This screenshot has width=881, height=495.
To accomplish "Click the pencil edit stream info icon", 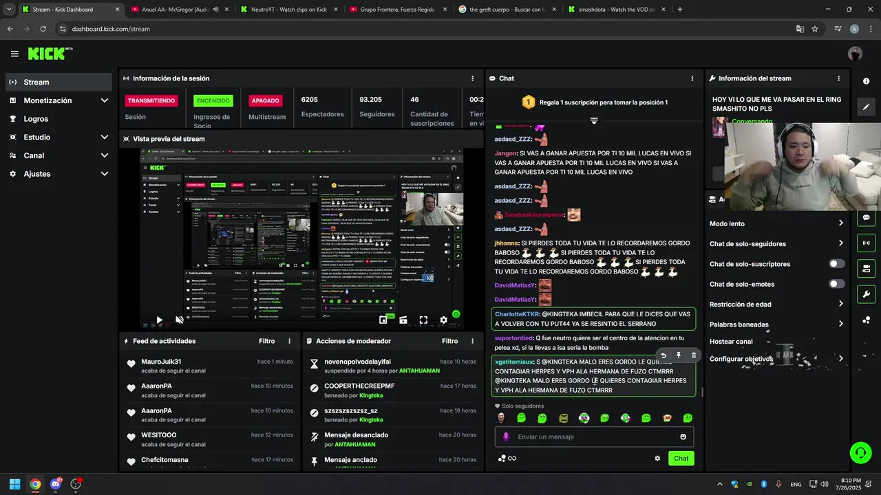I will pos(866,107).
